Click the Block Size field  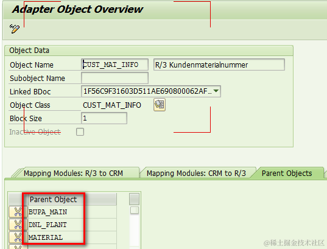pyautogui.click(x=104, y=118)
